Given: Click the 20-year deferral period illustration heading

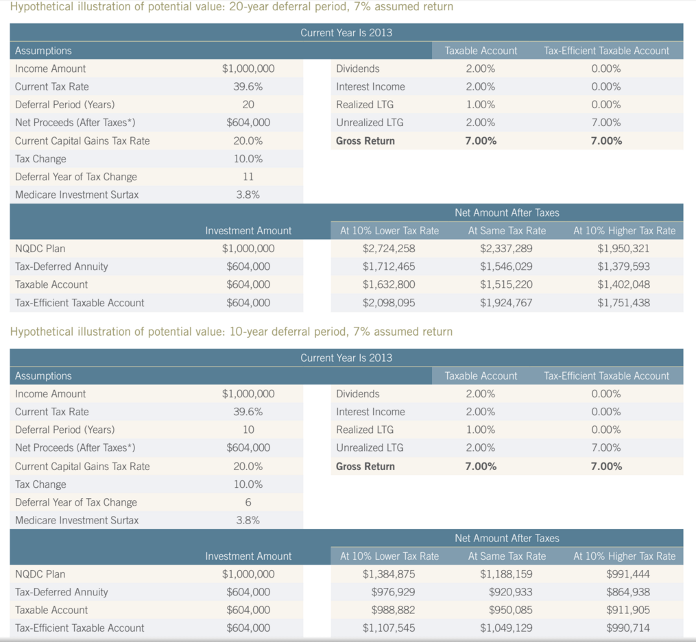Looking at the screenshot, I should coord(231,7).
